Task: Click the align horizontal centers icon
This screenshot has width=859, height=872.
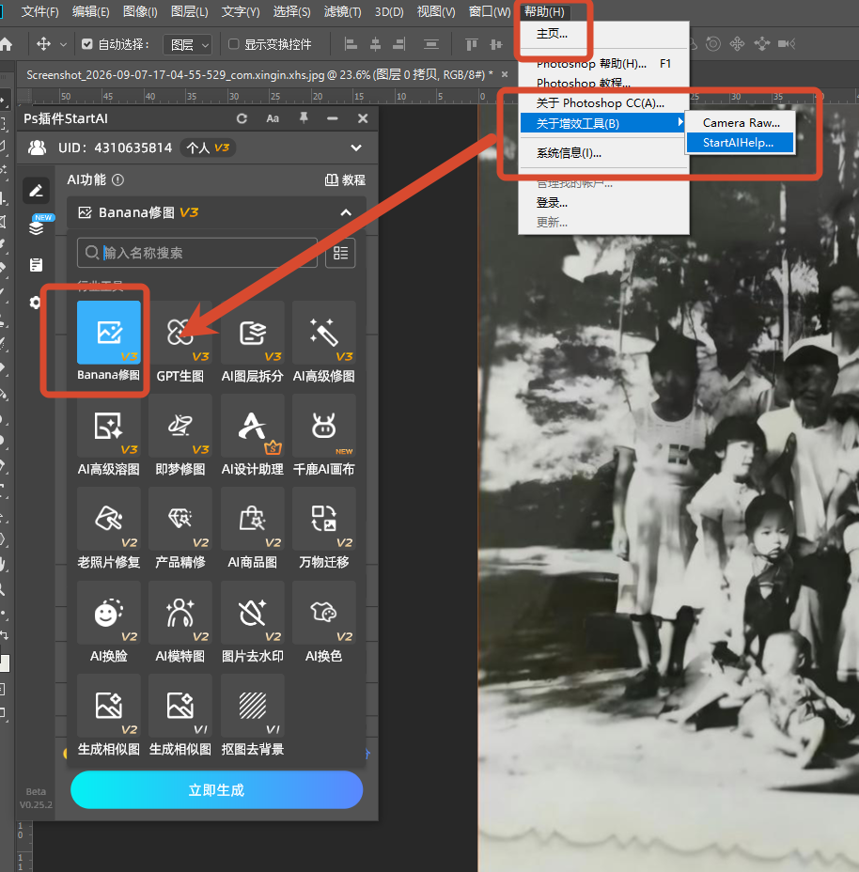Action: [x=376, y=44]
